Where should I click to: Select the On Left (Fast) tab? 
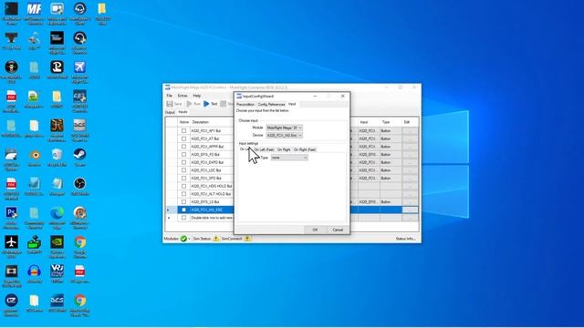tap(264, 149)
